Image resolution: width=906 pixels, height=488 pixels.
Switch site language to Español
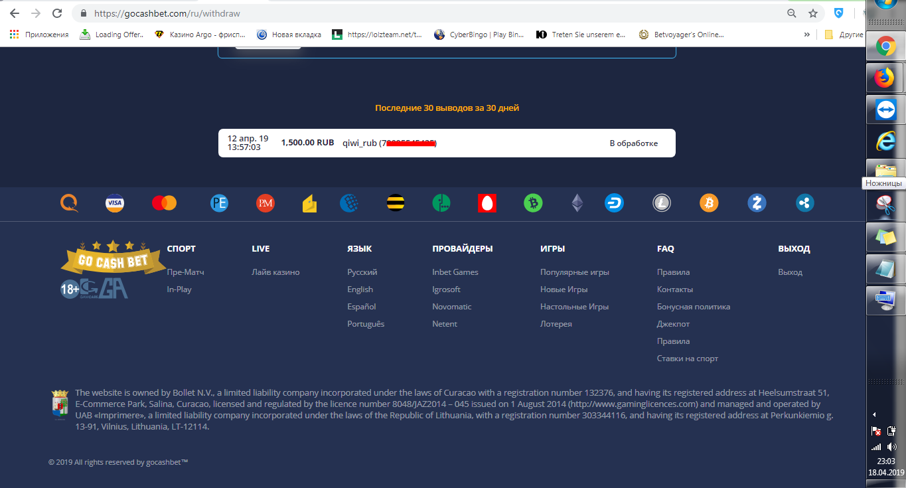point(362,307)
